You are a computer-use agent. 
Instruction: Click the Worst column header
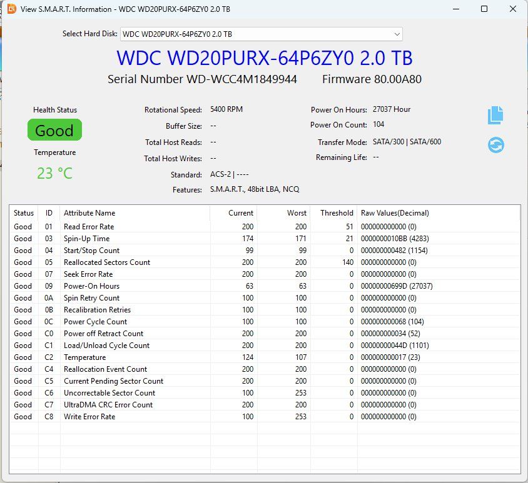coord(284,213)
